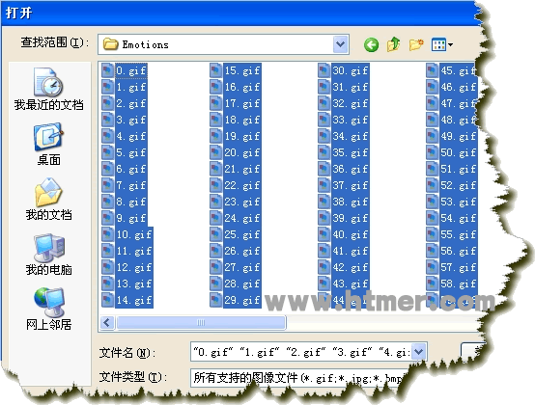
Task: Click the green Back arrow icon
Action: (x=371, y=44)
